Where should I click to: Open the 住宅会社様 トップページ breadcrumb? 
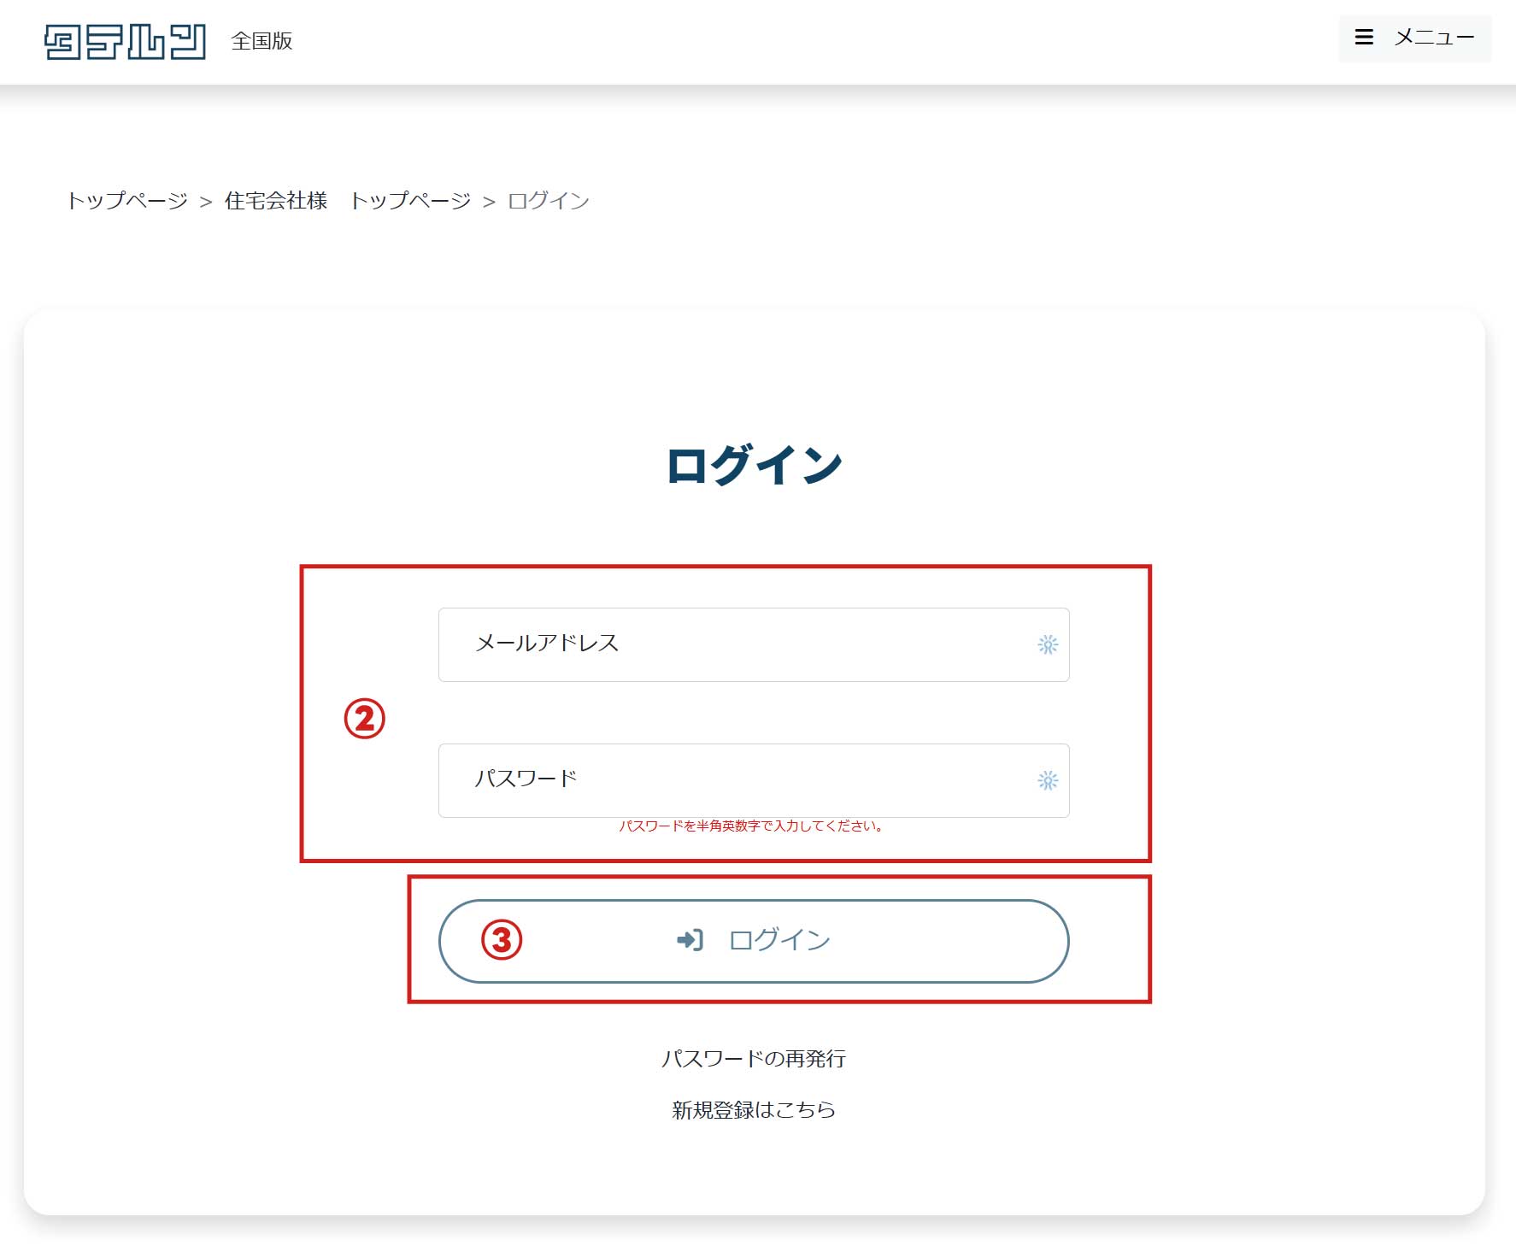click(x=347, y=201)
